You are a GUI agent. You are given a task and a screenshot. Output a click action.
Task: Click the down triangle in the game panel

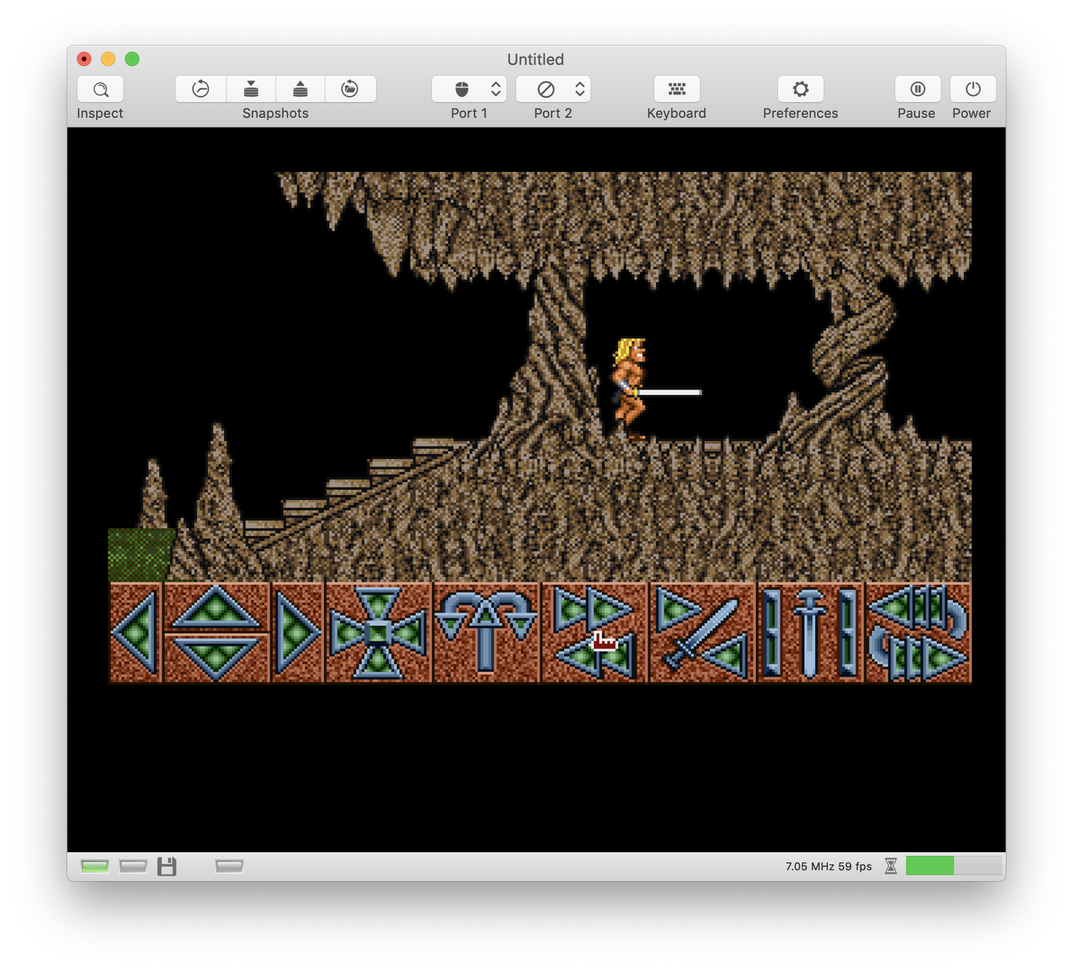click(x=216, y=659)
